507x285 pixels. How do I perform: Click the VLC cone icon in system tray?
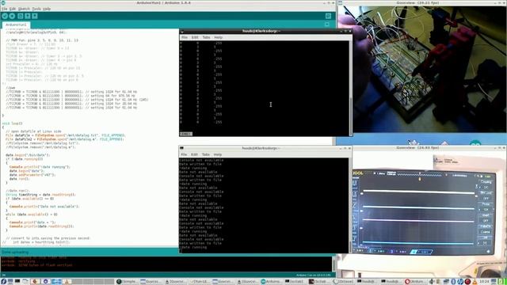pyautogui.click(x=475, y=282)
